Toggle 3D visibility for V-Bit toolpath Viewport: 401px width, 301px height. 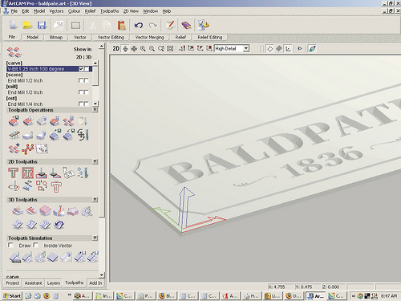87,69
